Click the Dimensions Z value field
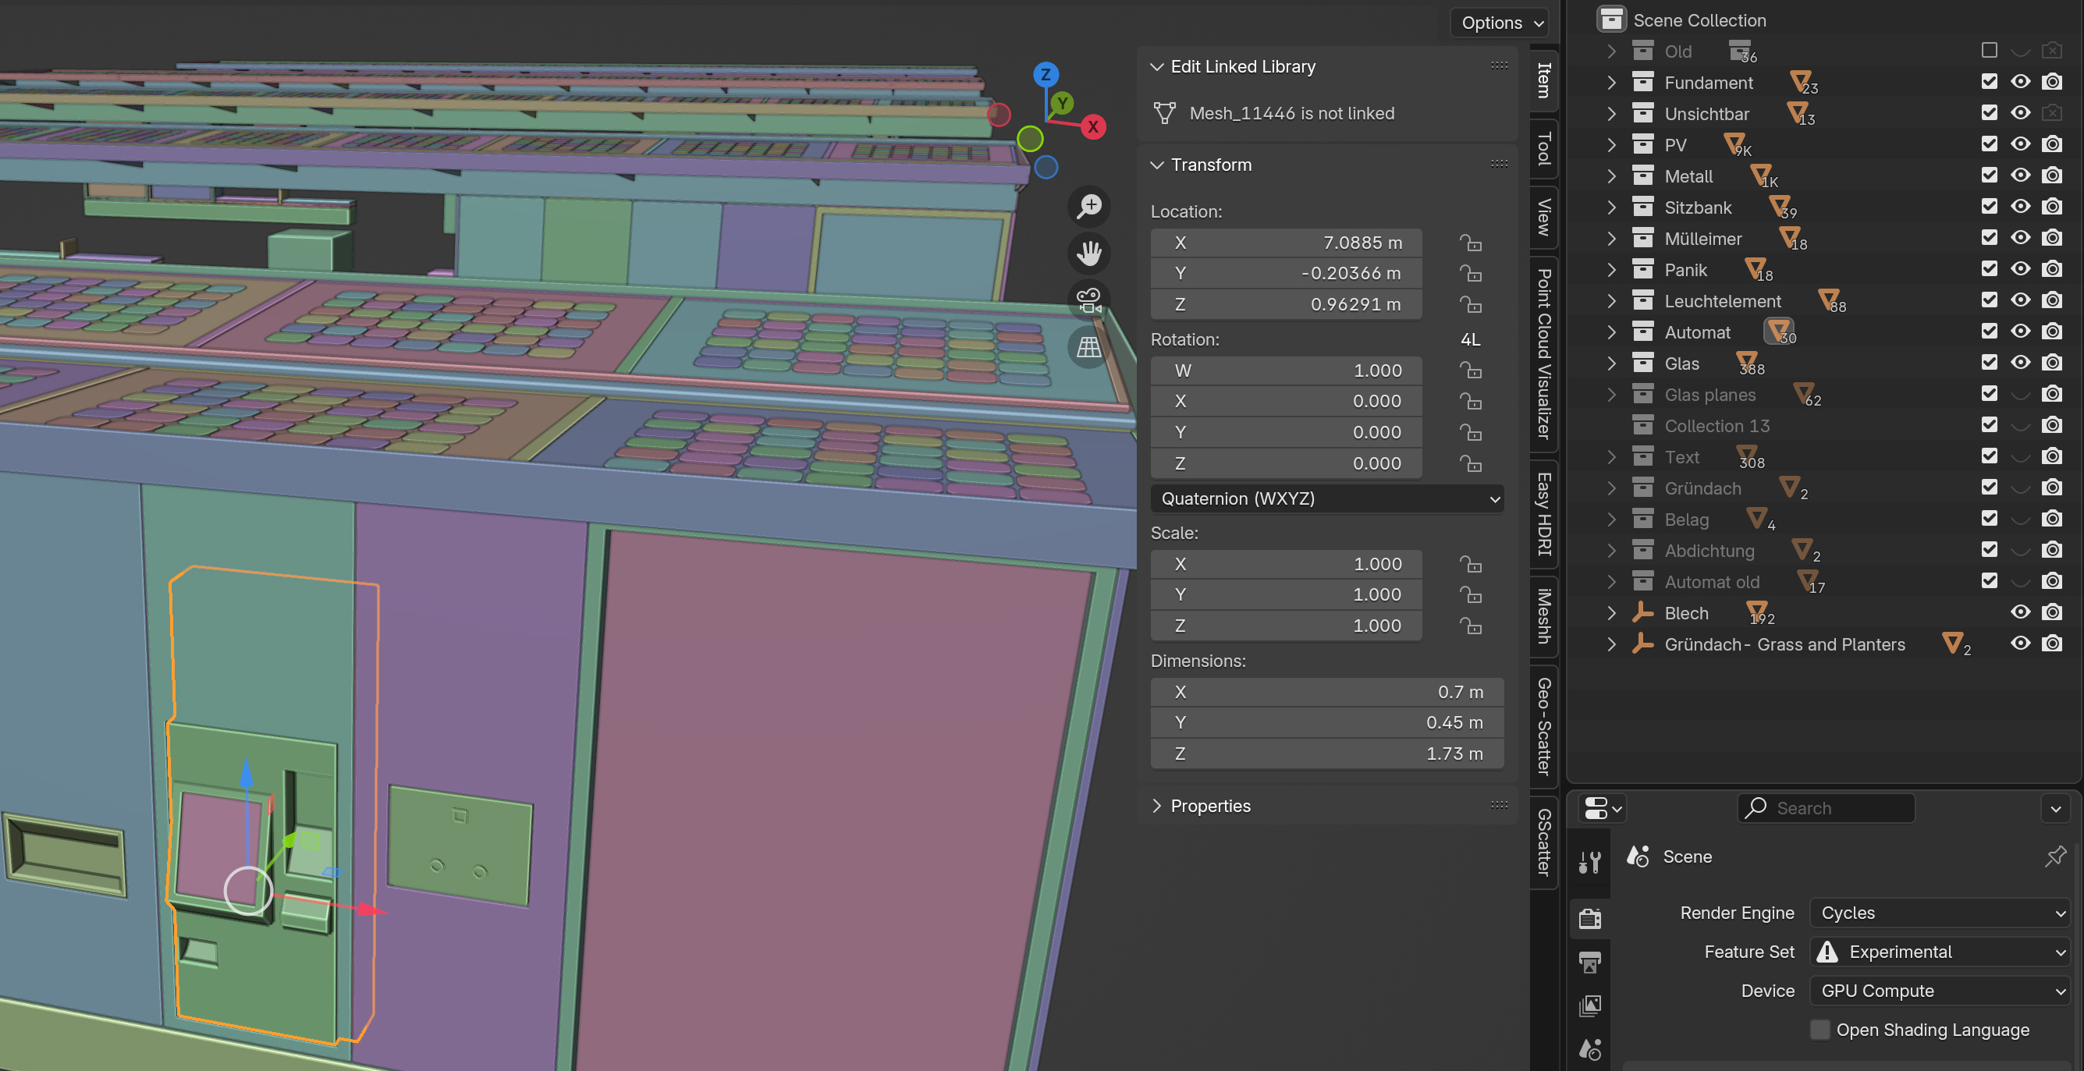The width and height of the screenshot is (2084, 1071). point(1326,753)
